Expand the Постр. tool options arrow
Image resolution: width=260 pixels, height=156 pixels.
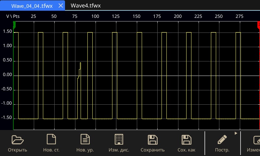click(236, 133)
